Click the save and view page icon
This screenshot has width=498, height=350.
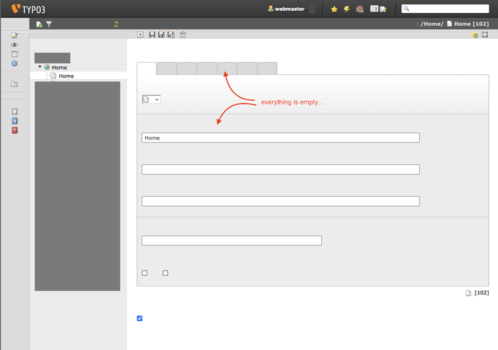tap(162, 35)
